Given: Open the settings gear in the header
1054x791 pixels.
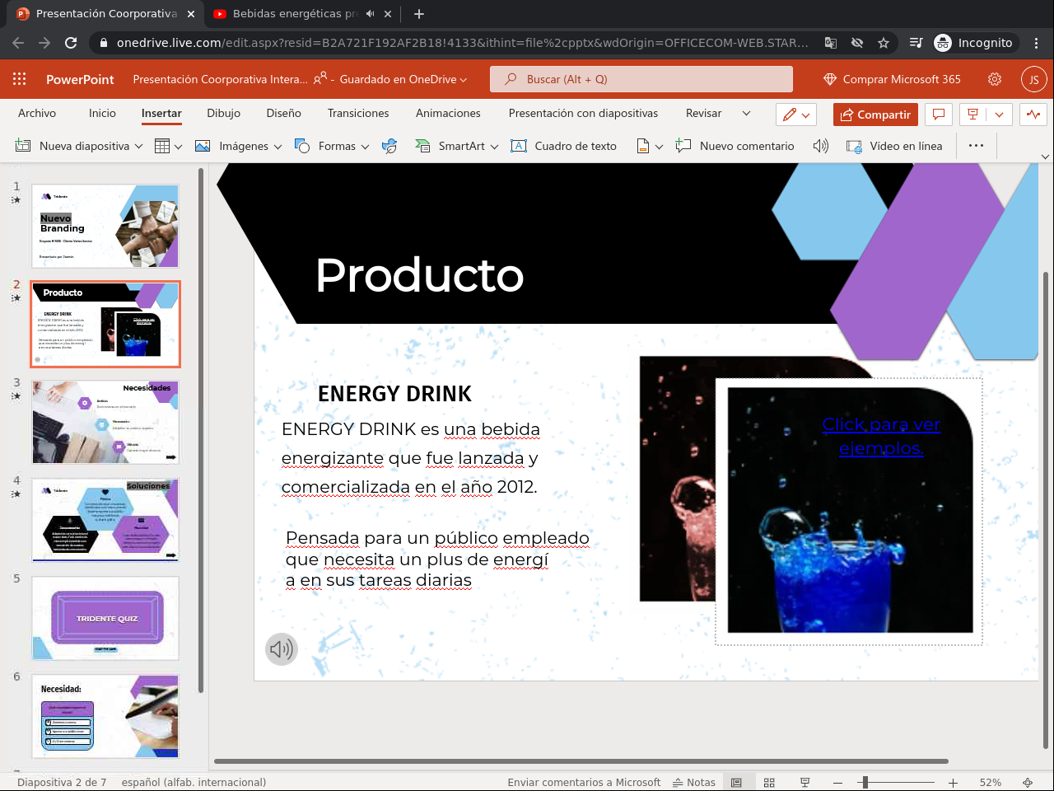Looking at the screenshot, I should tap(995, 79).
